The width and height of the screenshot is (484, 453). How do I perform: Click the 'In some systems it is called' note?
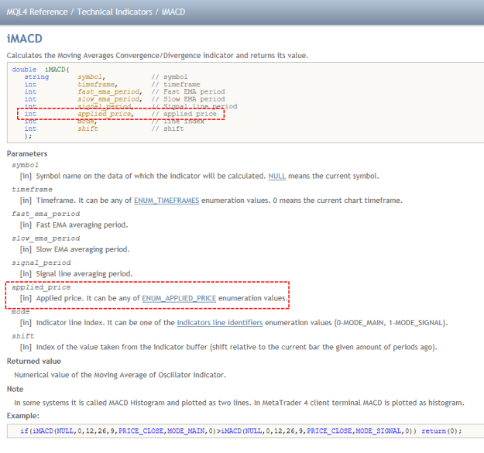239,403
